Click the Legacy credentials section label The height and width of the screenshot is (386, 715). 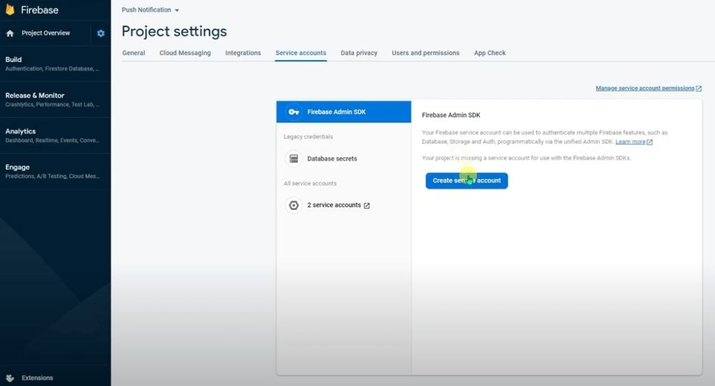point(308,137)
